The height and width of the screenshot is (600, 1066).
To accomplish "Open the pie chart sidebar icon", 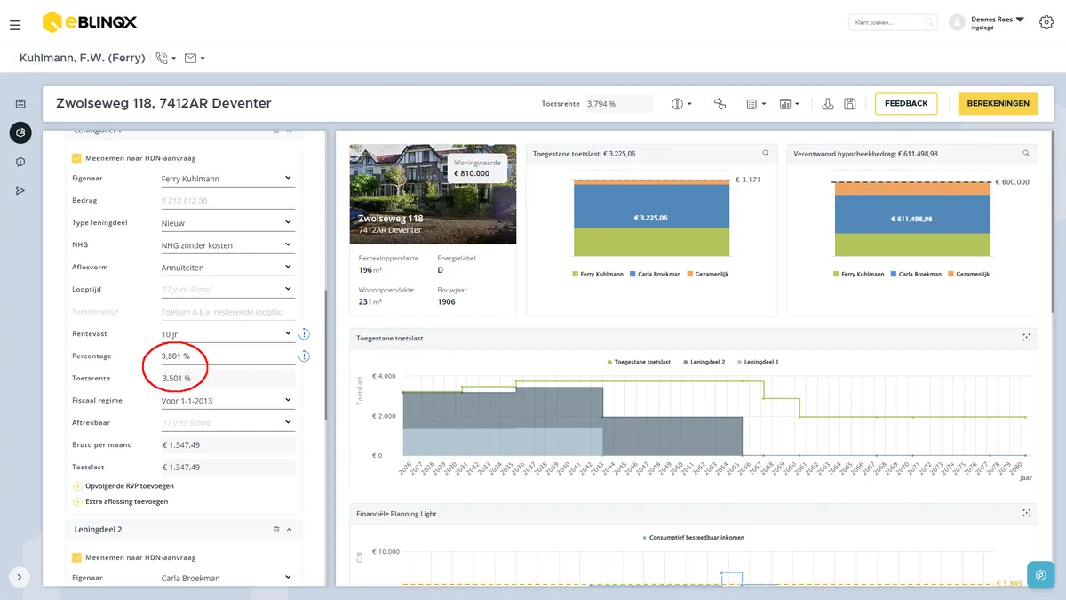I will [x=20, y=133].
